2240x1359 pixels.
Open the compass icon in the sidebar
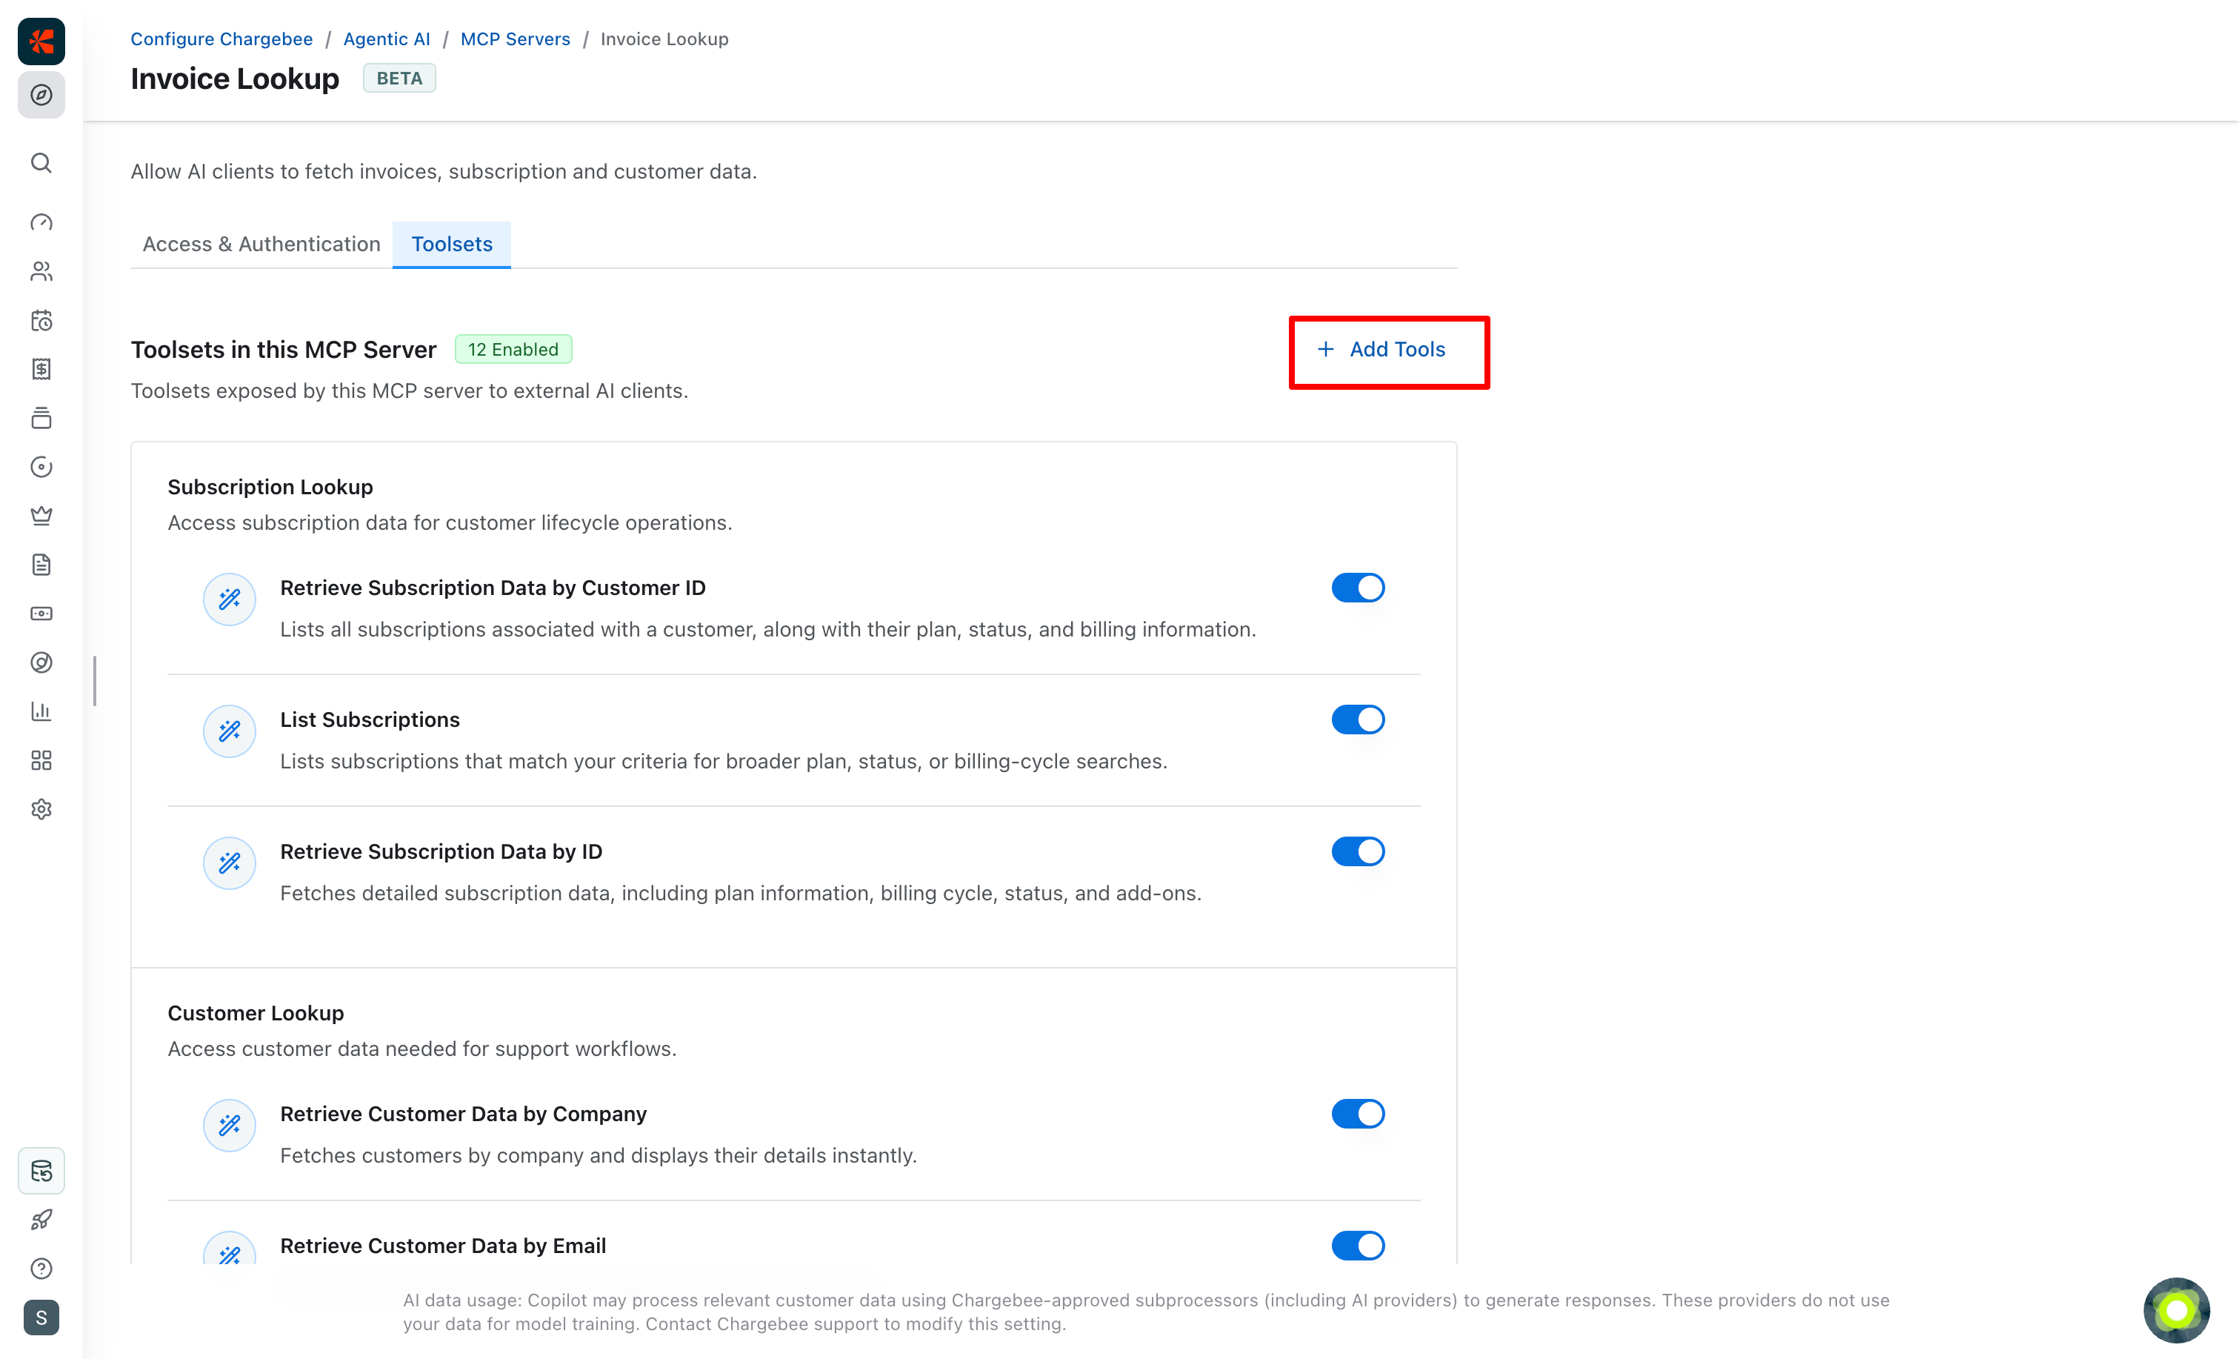[41, 95]
